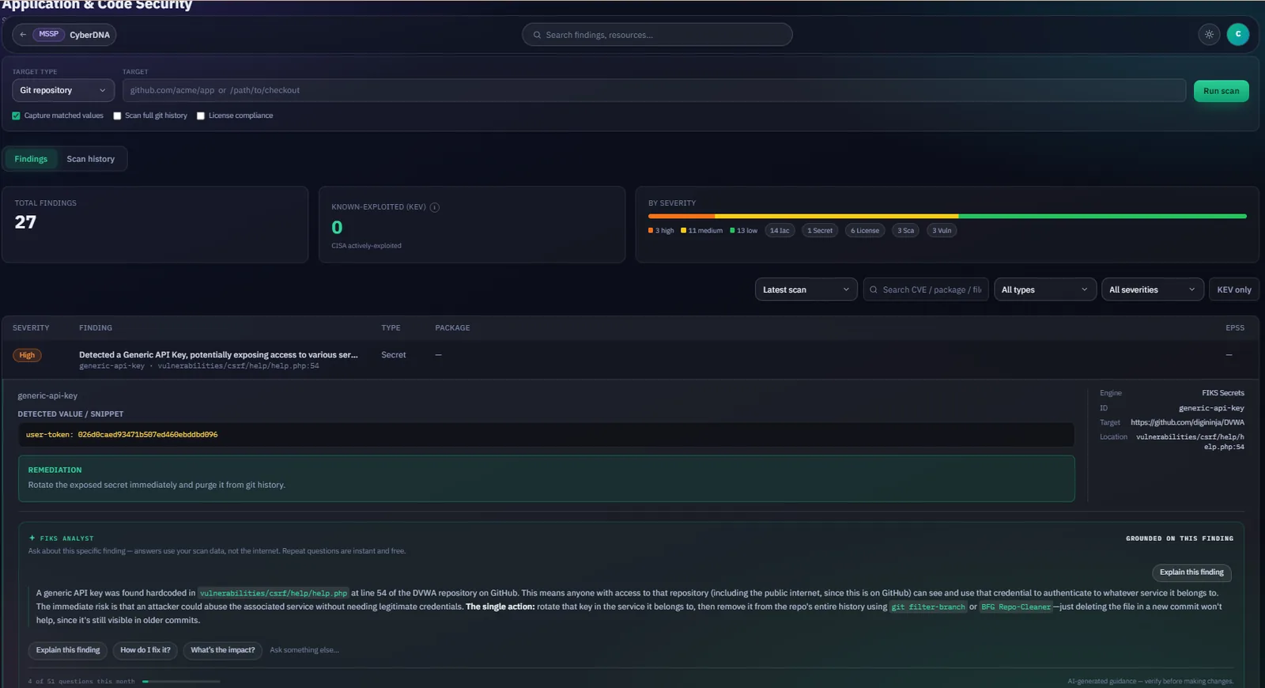Open the All types dropdown
Image resolution: width=1265 pixels, height=688 pixels.
tap(1045, 289)
